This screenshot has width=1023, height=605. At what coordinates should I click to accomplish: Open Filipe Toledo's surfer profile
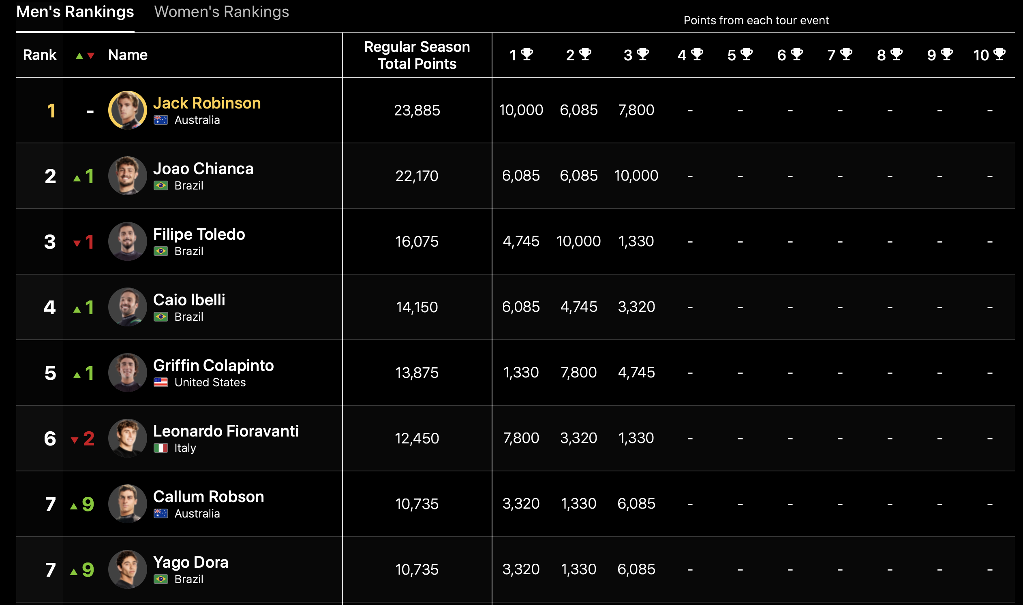(199, 234)
